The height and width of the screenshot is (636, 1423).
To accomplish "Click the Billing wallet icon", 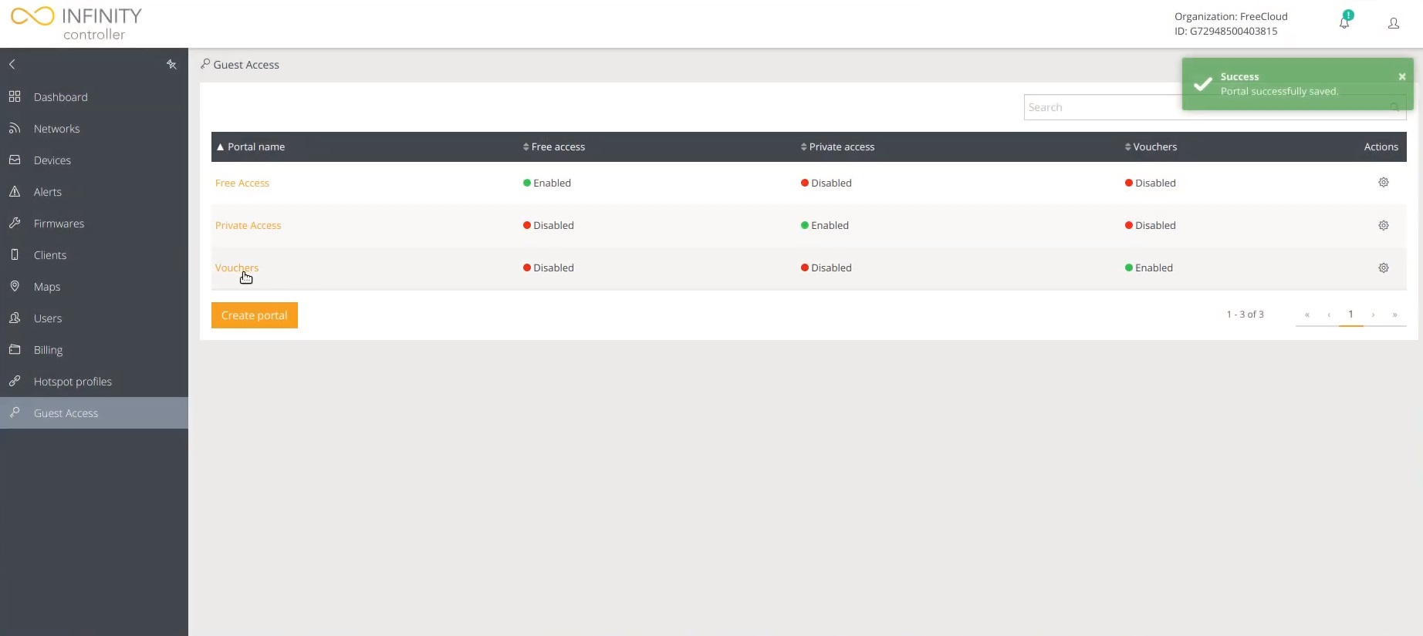I will [x=15, y=349].
